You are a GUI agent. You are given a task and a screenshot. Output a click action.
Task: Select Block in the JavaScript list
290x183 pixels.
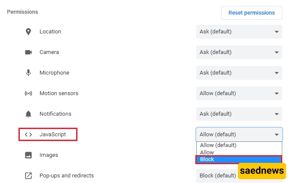pyautogui.click(x=239, y=159)
